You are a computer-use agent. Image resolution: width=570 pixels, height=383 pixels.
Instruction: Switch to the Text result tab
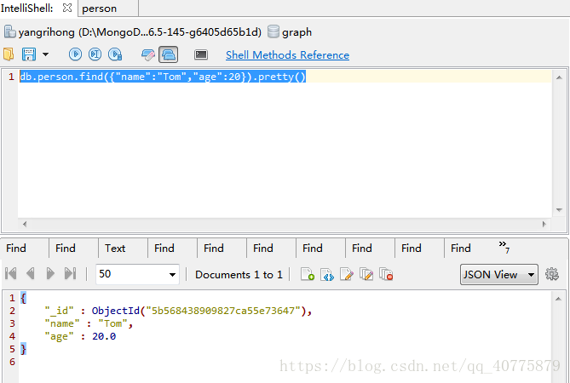pos(115,248)
